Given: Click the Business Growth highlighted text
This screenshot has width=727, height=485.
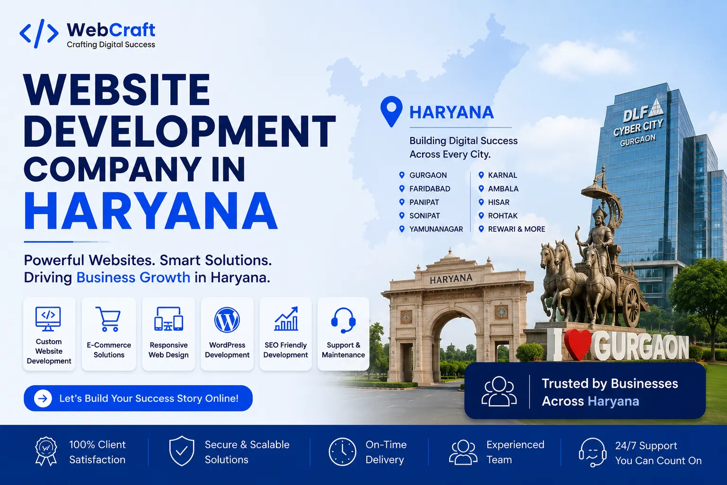Looking at the screenshot, I should pyautogui.click(x=133, y=278).
